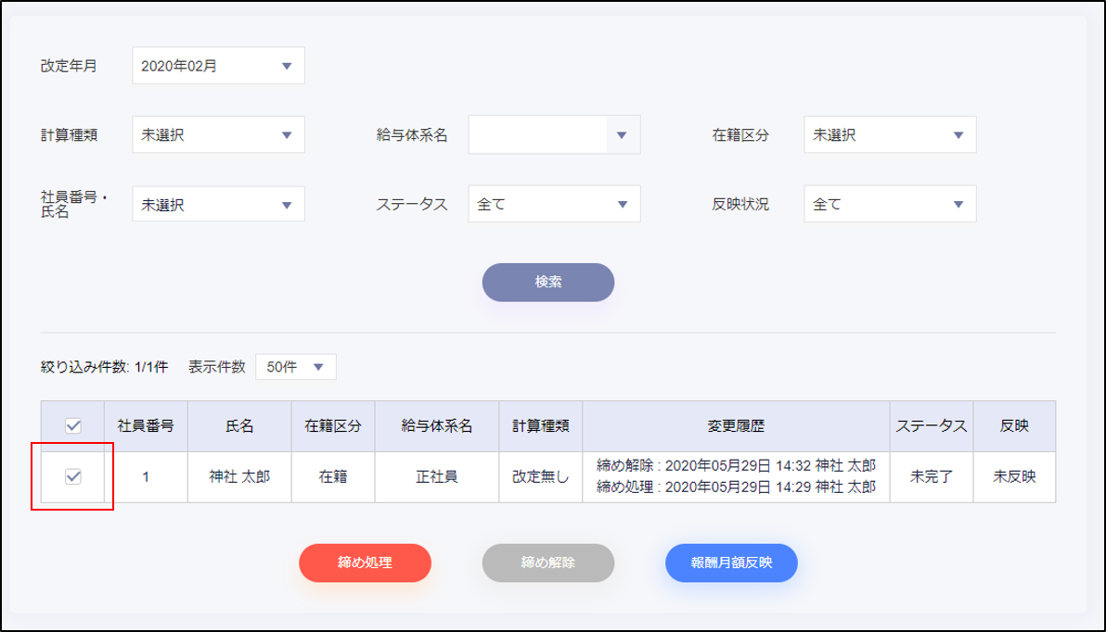This screenshot has width=1106, height=632.
Task: Click the 未完了 status cell in the row
Action: tap(931, 477)
